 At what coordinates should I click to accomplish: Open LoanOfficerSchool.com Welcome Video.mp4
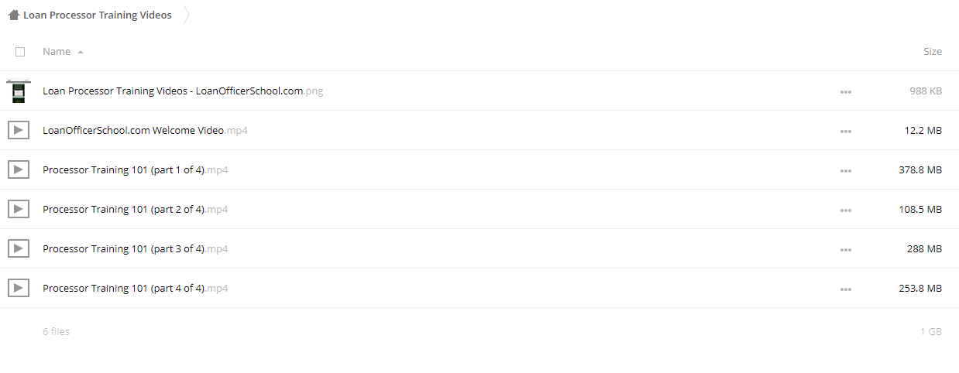pos(145,130)
